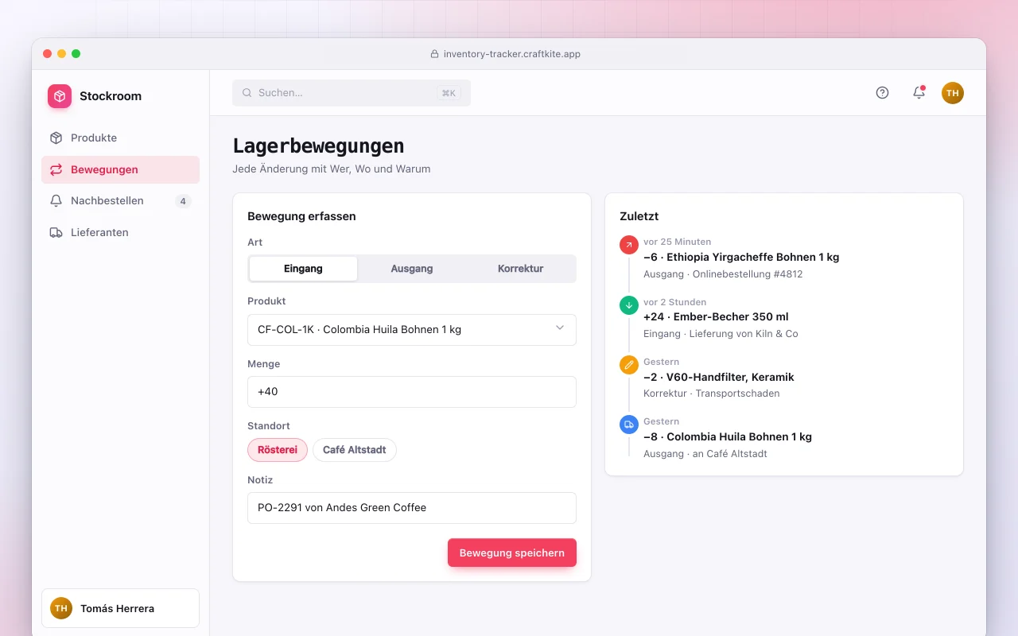
Task: Click the Lieferanten truck icon in sidebar
Action: pos(56,233)
